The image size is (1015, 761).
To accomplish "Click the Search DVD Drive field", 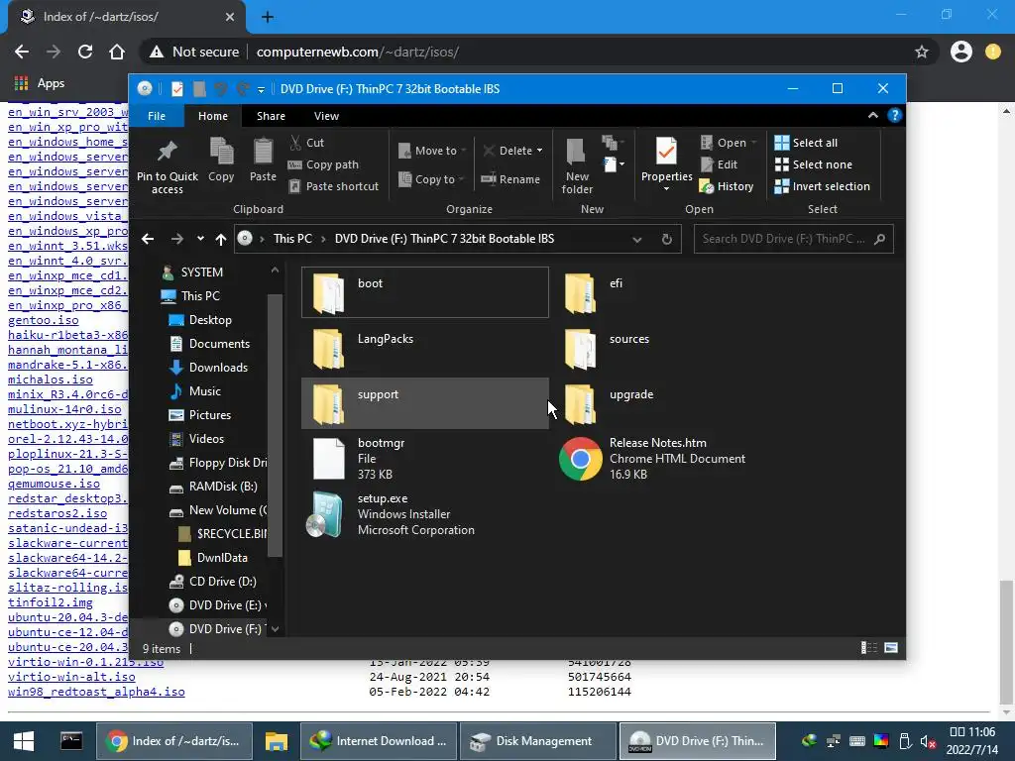I will pos(794,239).
